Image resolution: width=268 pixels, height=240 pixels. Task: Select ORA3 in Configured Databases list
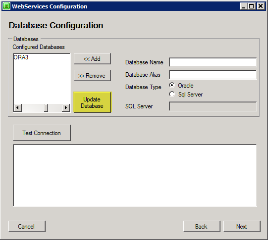[21, 57]
